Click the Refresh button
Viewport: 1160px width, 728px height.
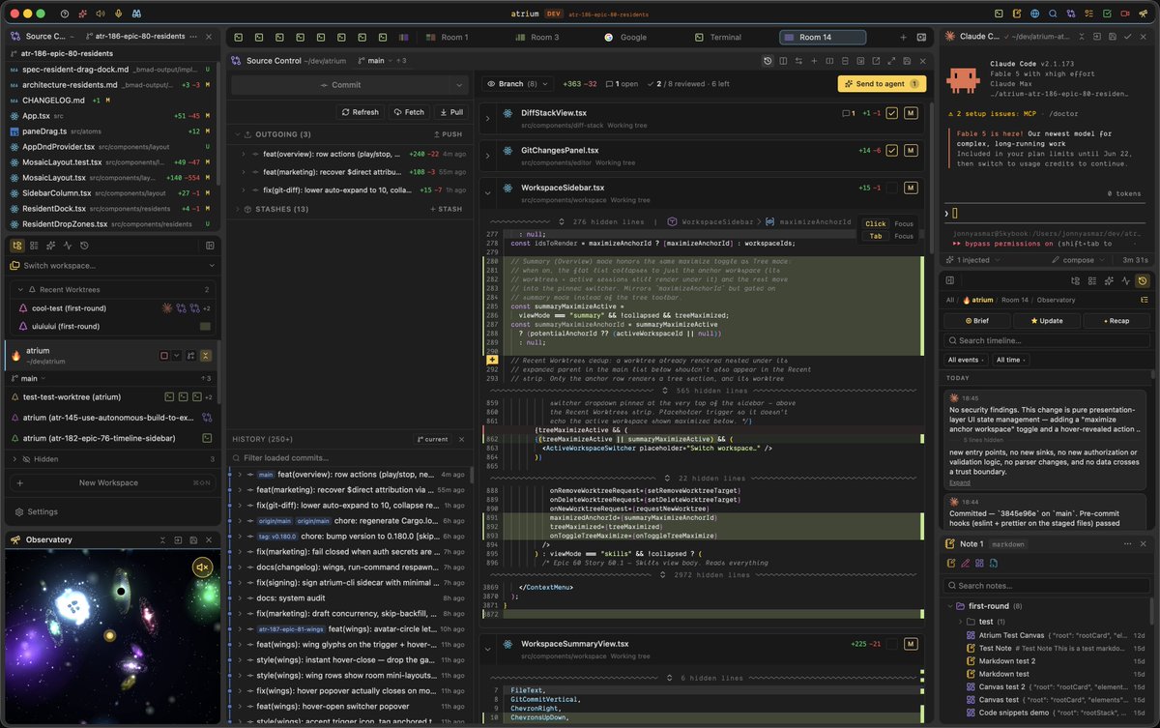pos(360,112)
